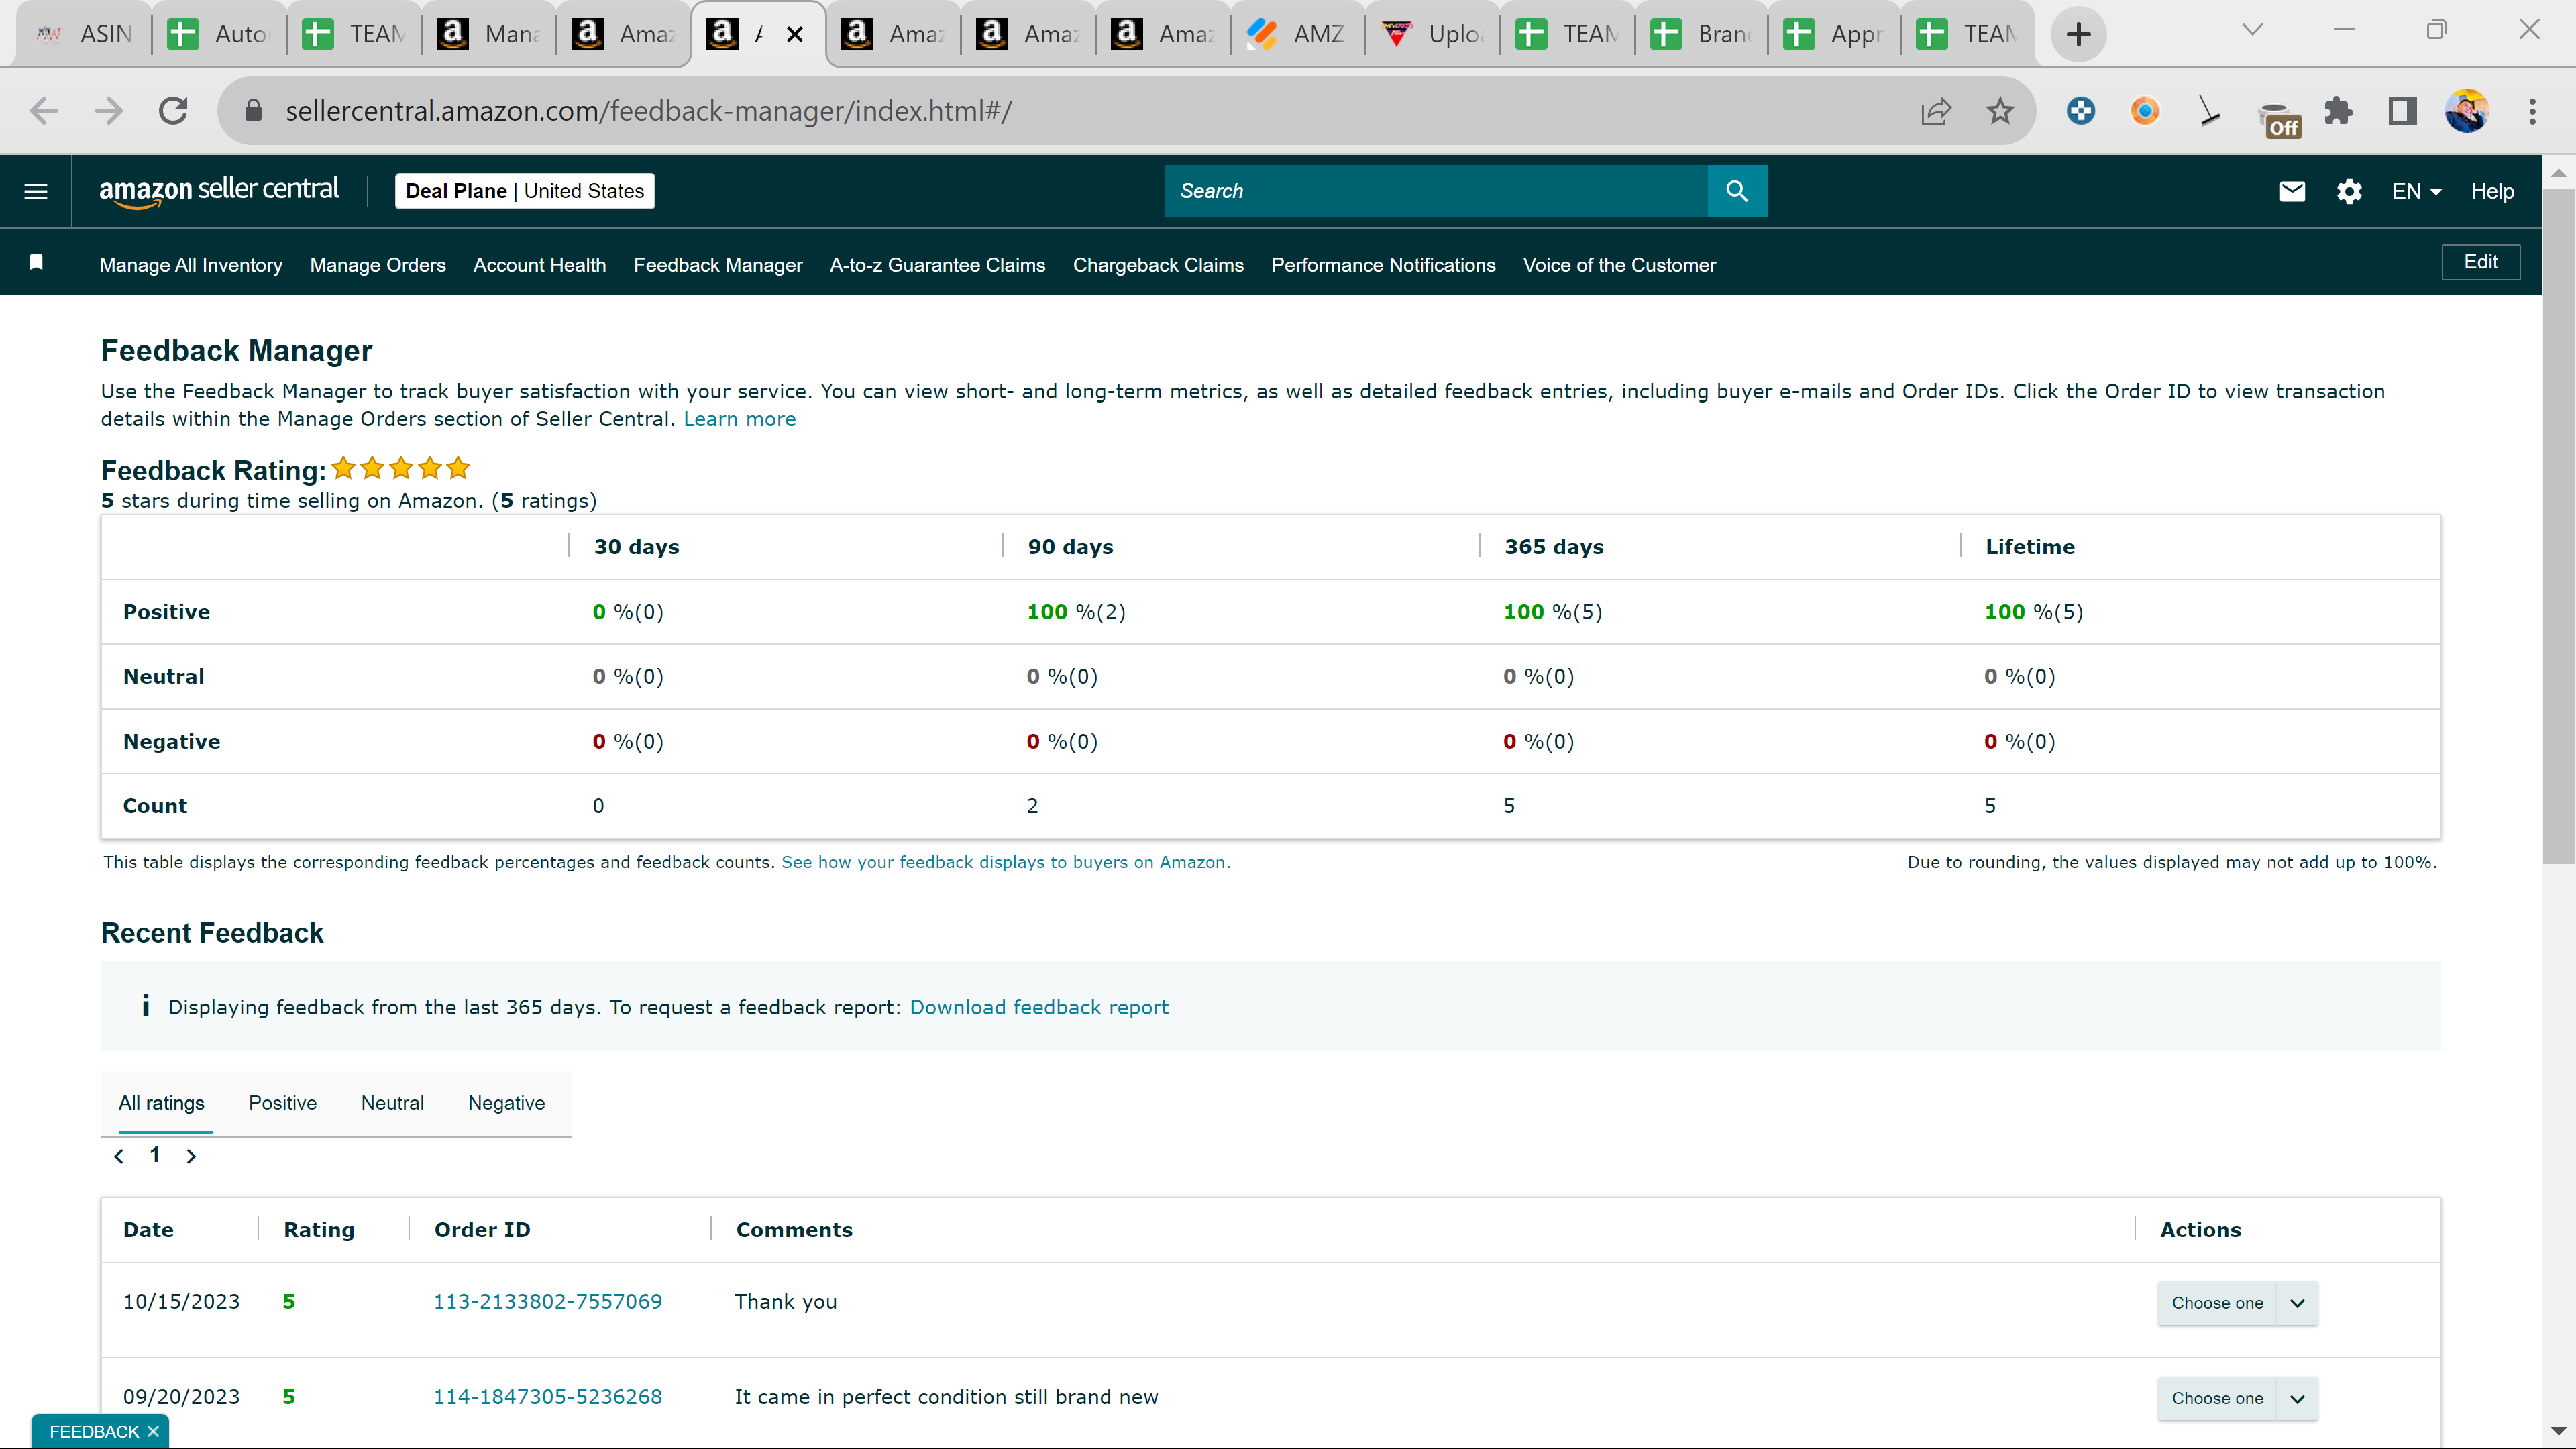Screen dimensions: 2576x1449
Task: Open Choose one dropdown for 09/20/2023 feedback
Action: click(x=2237, y=1398)
